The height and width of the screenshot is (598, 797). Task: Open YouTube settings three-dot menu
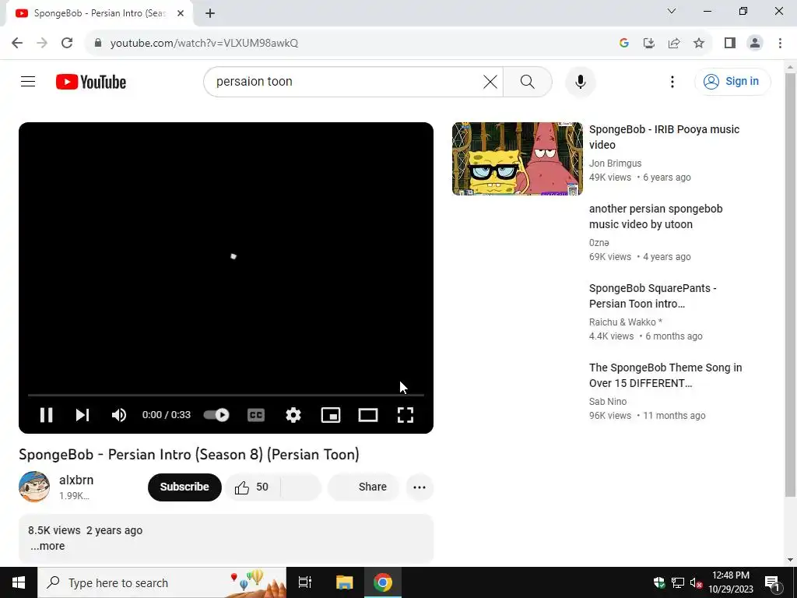[672, 81]
